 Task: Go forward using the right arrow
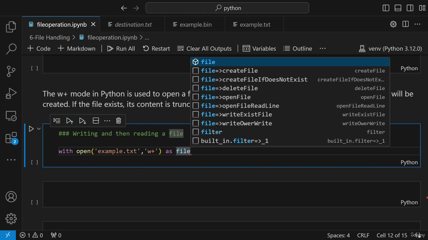[136, 8]
